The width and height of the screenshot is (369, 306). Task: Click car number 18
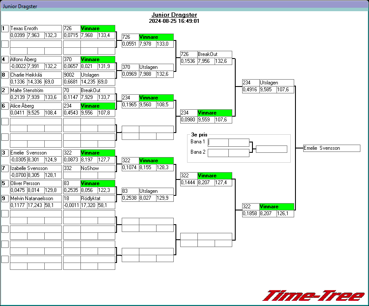point(72,198)
